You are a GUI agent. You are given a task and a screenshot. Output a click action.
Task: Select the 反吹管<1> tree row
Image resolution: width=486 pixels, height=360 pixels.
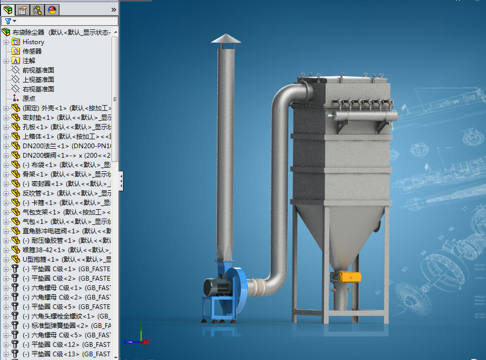click(62, 193)
